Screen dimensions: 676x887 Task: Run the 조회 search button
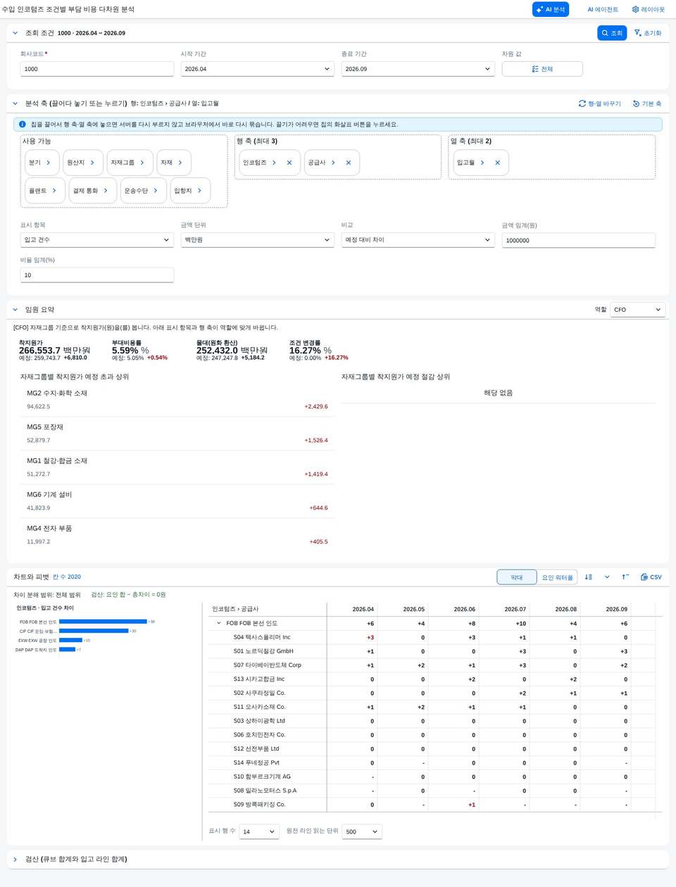point(612,33)
